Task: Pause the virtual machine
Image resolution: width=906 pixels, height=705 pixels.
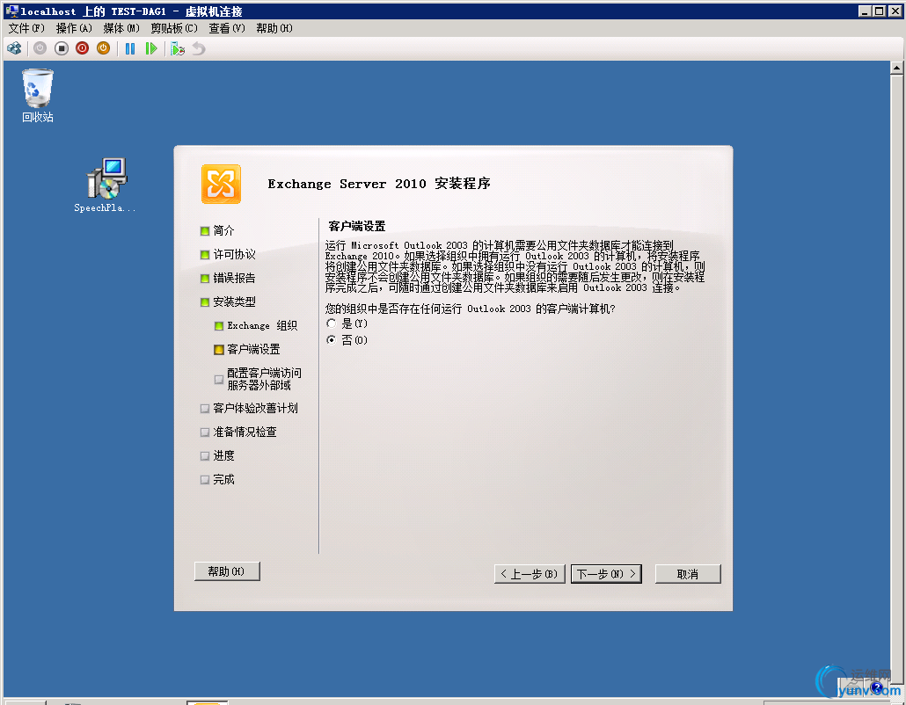Action: click(130, 48)
